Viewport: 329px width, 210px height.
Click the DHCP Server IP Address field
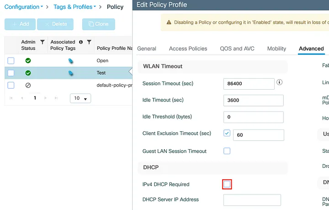click(252, 200)
